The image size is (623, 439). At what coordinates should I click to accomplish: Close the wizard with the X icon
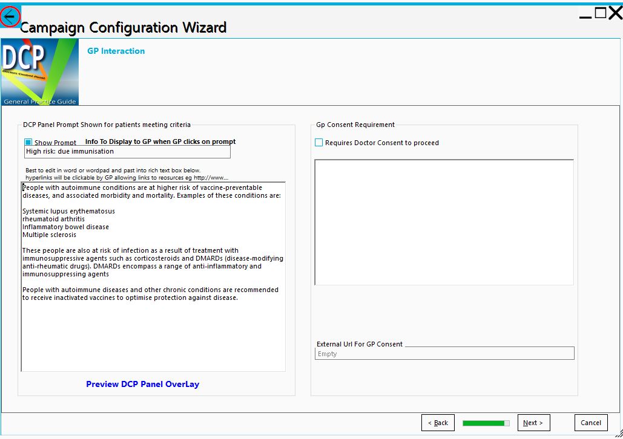(x=615, y=13)
